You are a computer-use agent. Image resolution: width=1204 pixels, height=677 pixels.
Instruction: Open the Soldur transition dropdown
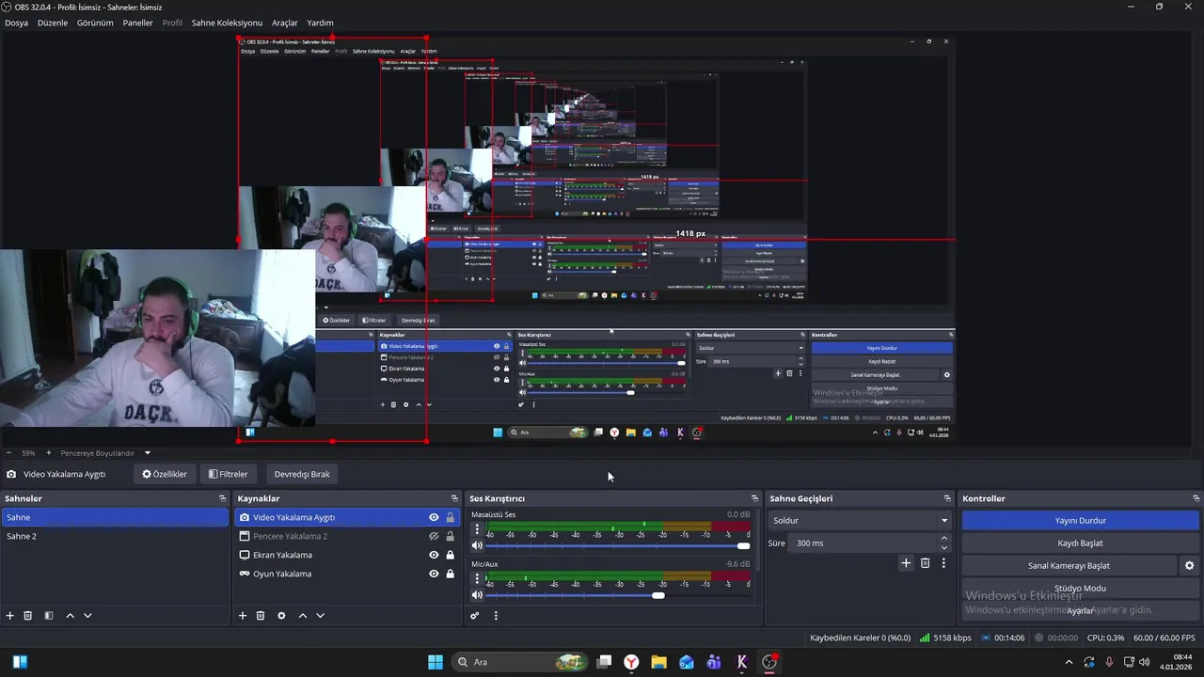(x=861, y=520)
